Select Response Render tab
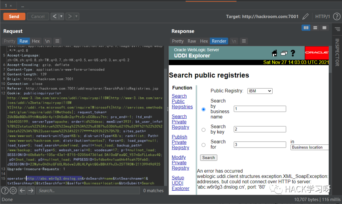Image resolution: width=342 pixels, height=204 pixels. click(x=219, y=41)
